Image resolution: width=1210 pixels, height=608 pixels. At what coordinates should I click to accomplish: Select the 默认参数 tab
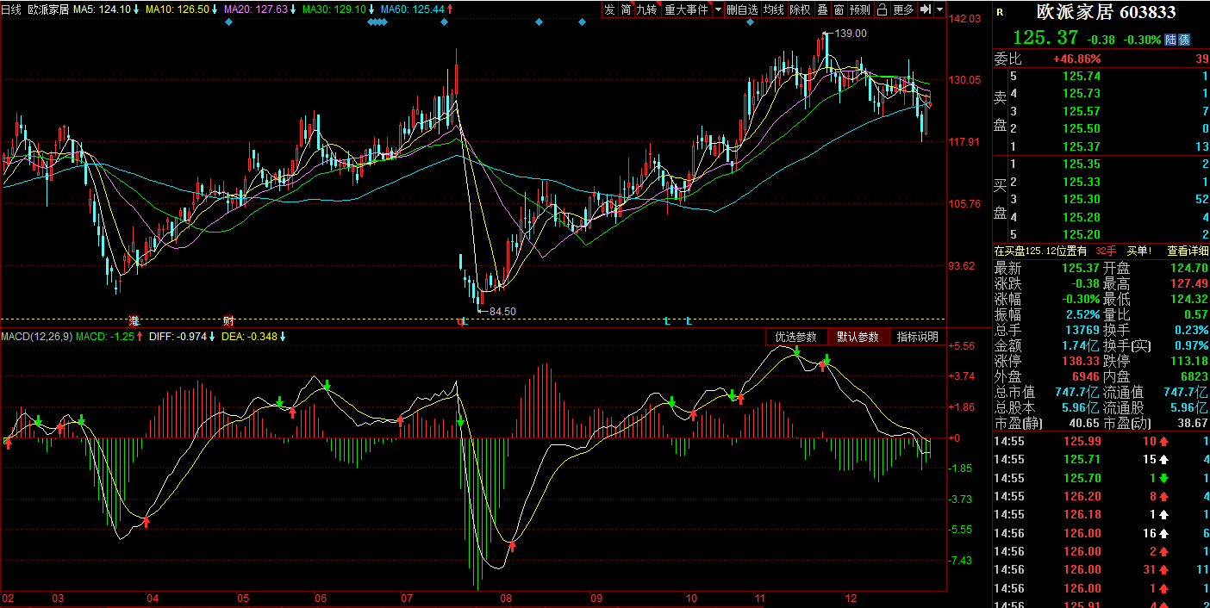[857, 337]
